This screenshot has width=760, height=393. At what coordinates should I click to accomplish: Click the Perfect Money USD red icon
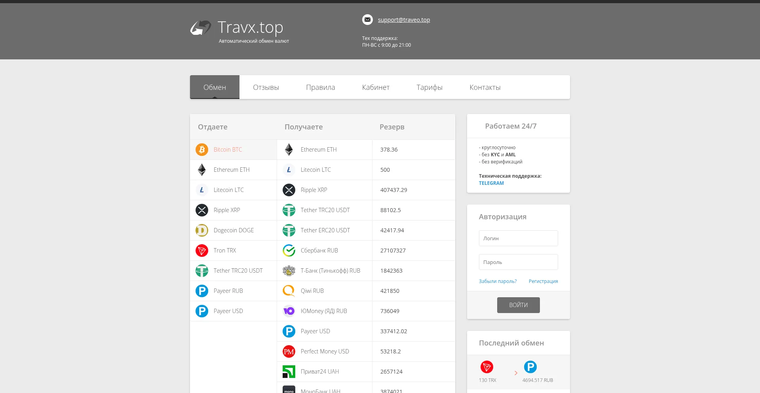click(x=289, y=351)
